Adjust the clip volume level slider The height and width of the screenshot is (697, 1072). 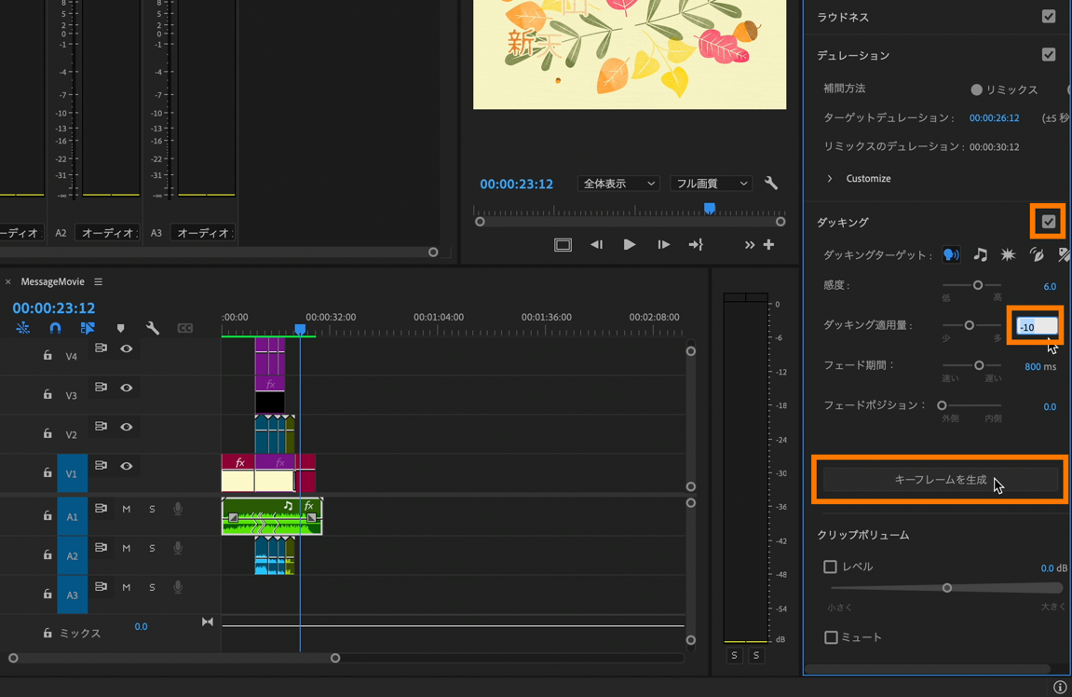pos(947,588)
